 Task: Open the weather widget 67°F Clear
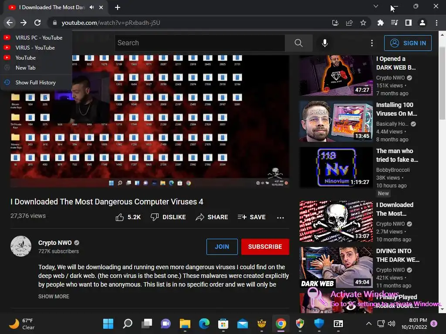tap(22, 324)
